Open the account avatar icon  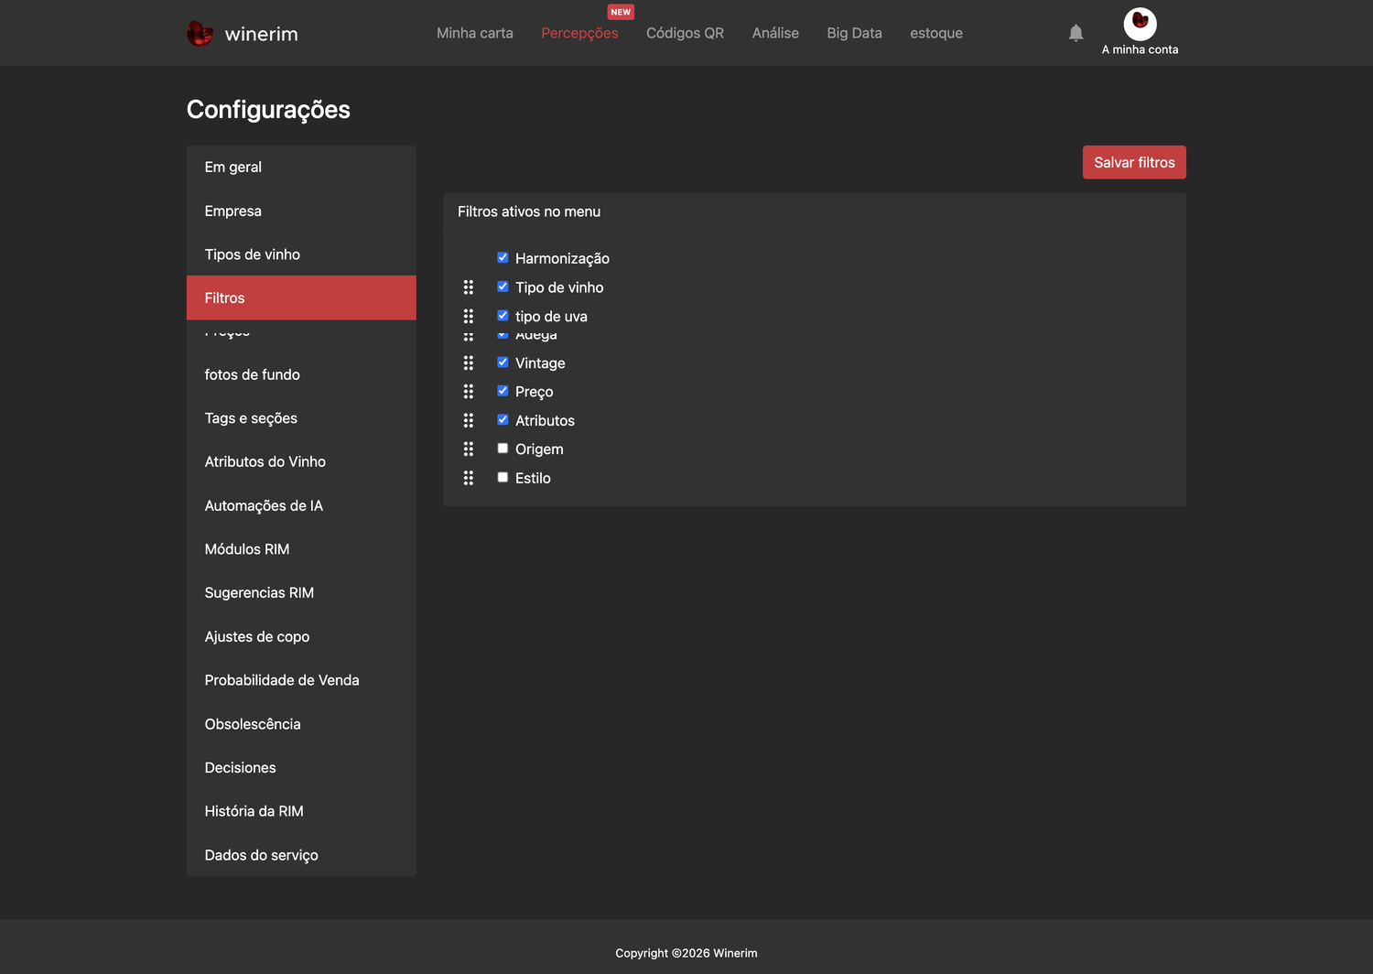[x=1140, y=24]
